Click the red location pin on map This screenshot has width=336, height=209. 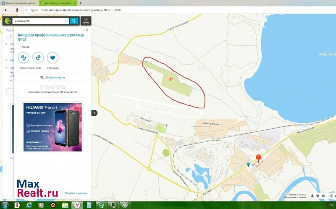(258, 159)
